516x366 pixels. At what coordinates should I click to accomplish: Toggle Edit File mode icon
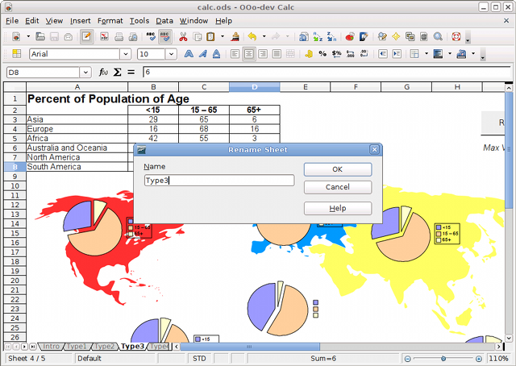coord(86,37)
